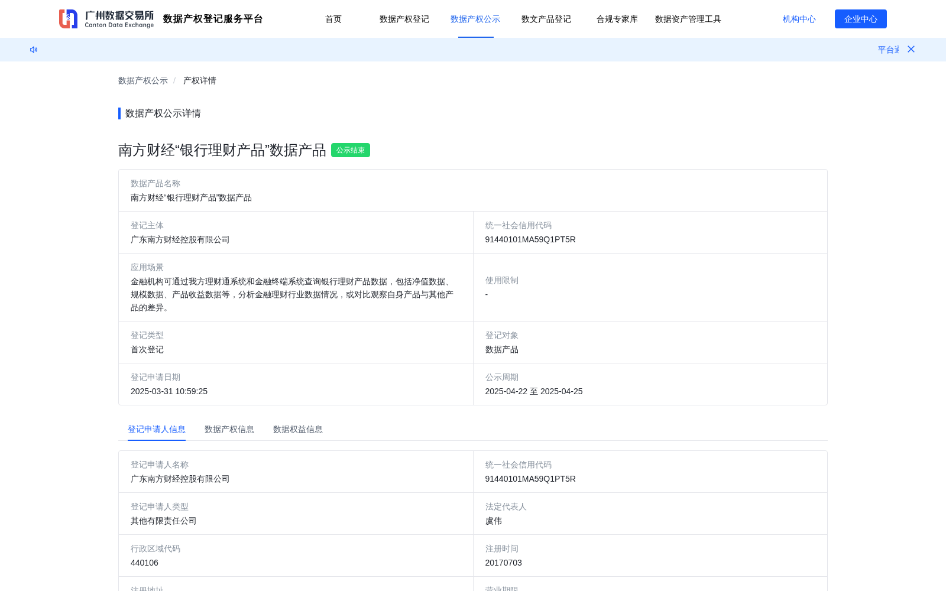
Task: Click the 其他有限责任公司 value
Action: (164, 521)
